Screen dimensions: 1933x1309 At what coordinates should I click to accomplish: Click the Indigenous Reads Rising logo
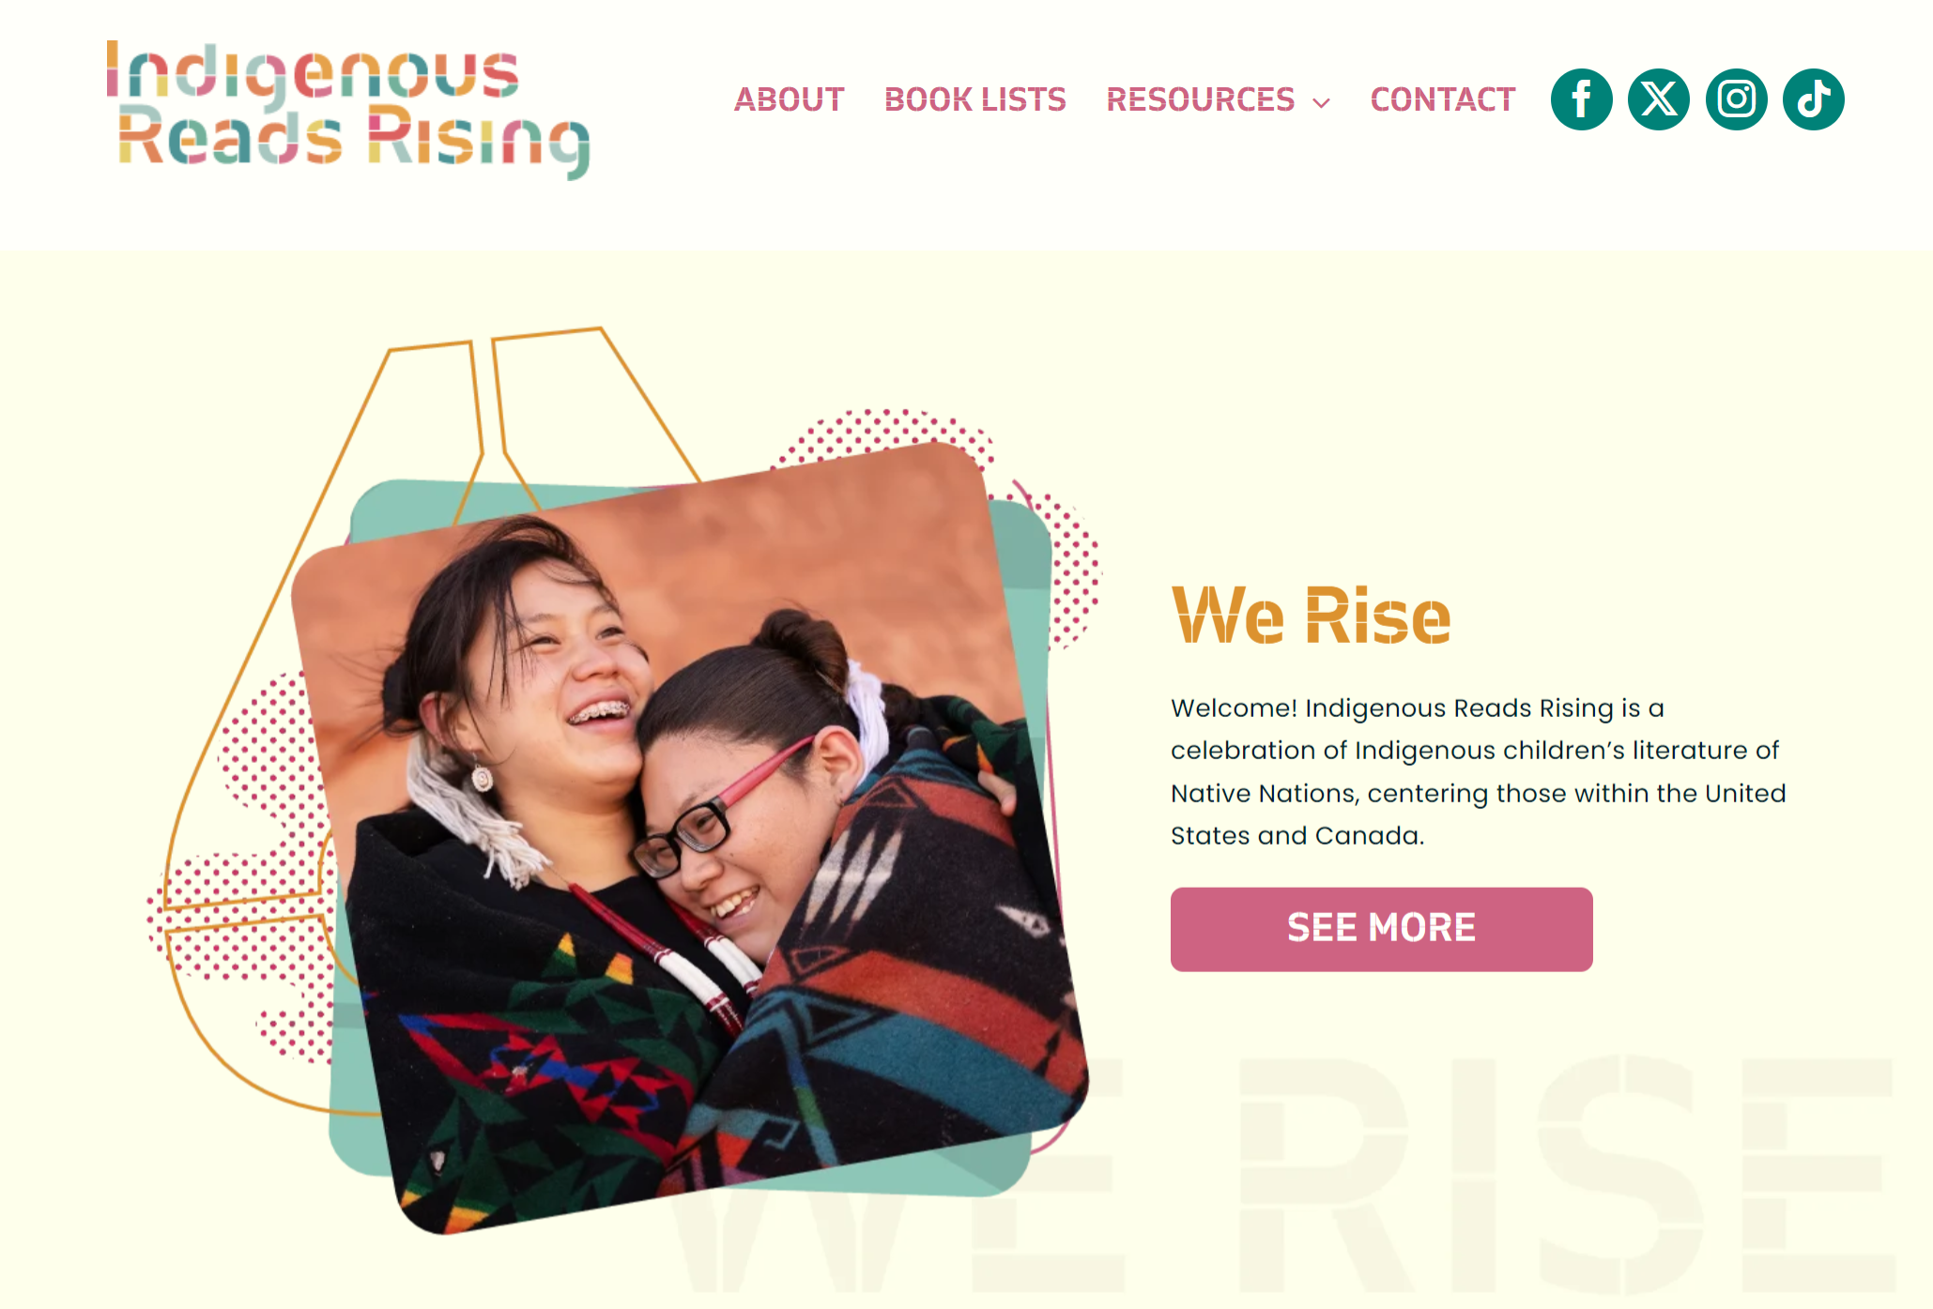click(348, 109)
